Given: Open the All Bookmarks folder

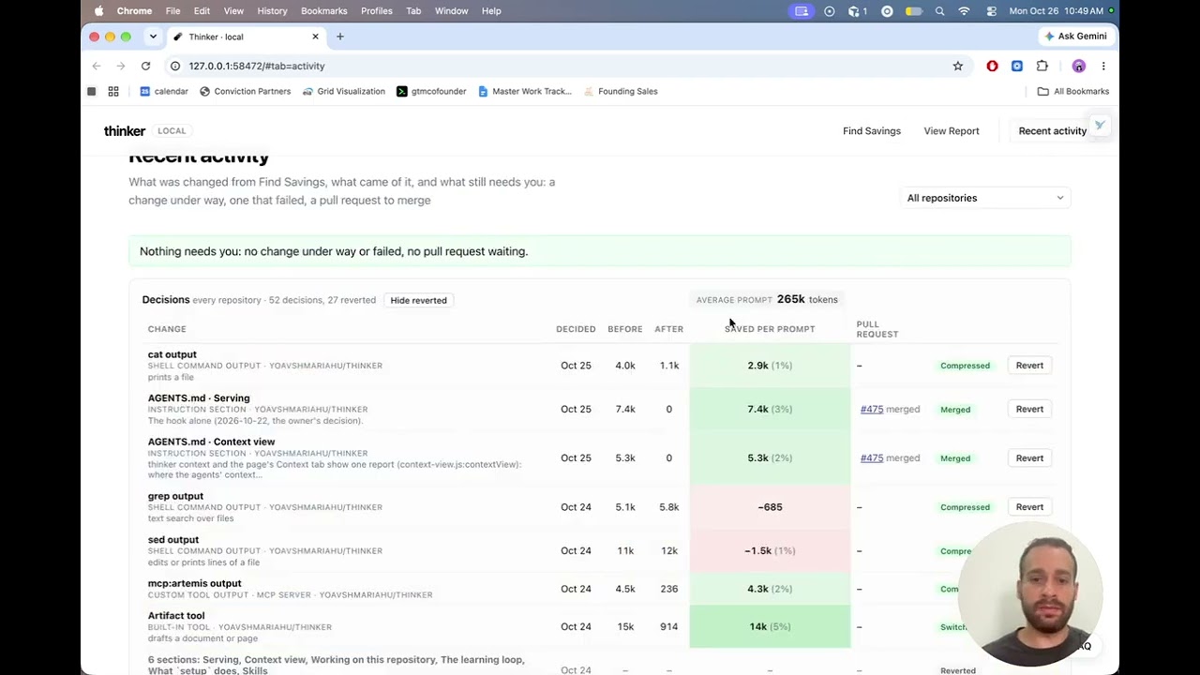Looking at the screenshot, I should coord(1072,91).
